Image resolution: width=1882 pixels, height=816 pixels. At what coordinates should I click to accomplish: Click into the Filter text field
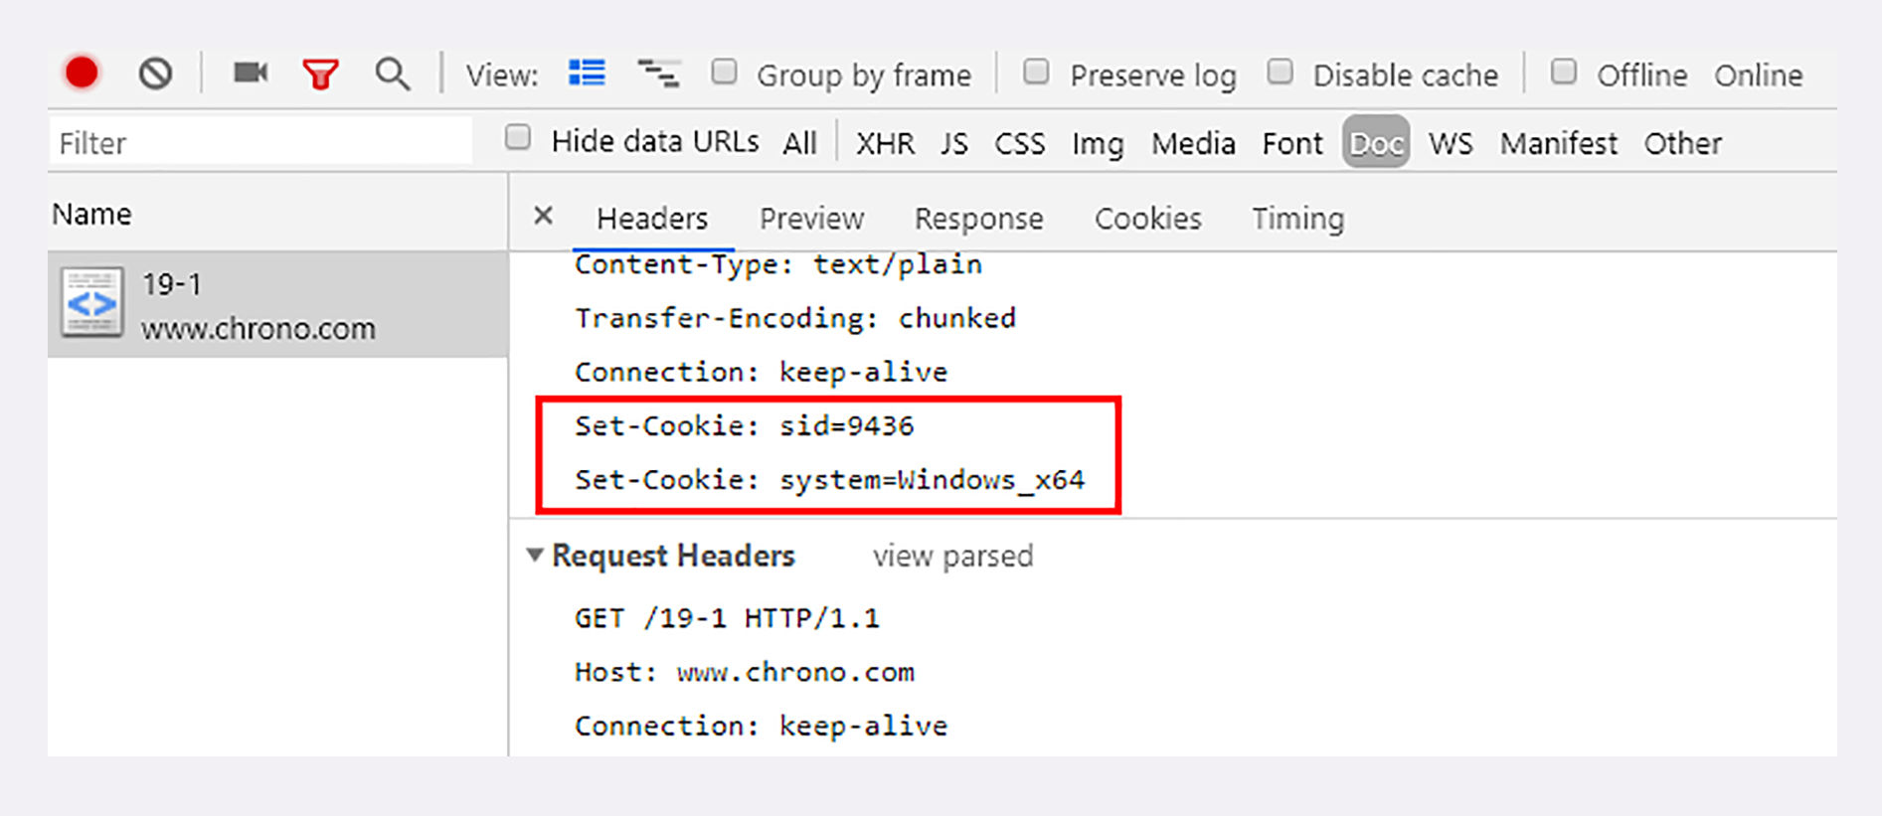click(260, 143)
